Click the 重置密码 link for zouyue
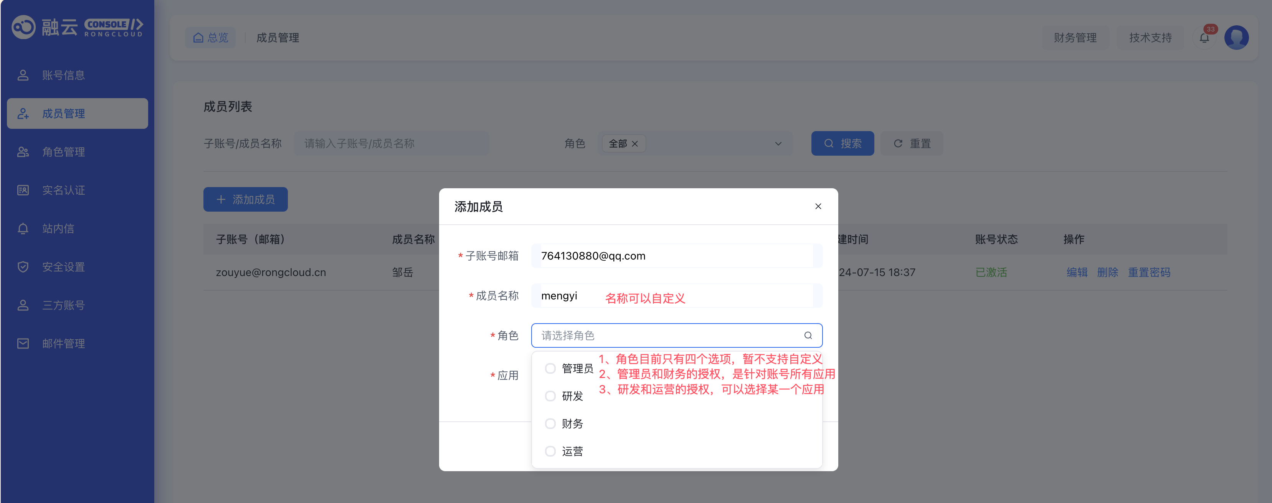Screen dimensions: 1272x503 pos(1148,272)
